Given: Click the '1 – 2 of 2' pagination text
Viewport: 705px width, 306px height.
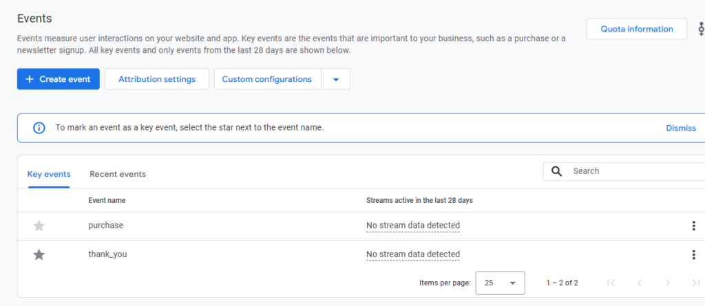Looking at the screenshot, I should click(x=562, y=283).
